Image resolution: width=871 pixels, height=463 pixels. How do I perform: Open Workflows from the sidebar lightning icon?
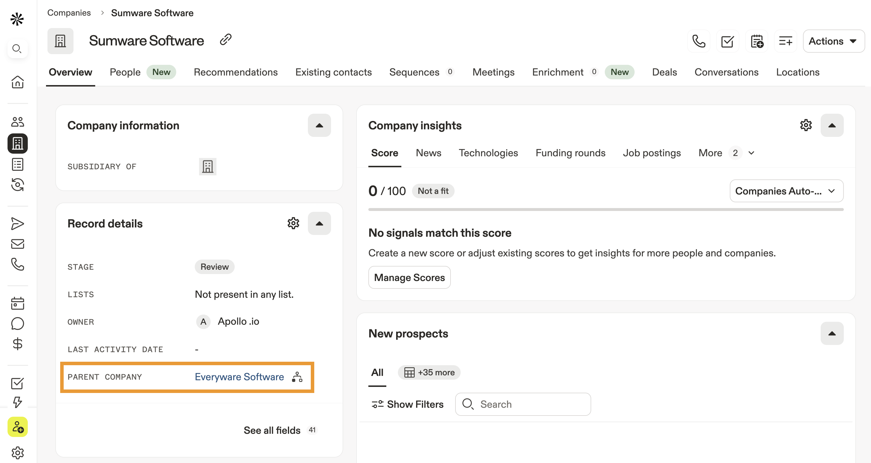pos(18,403)
